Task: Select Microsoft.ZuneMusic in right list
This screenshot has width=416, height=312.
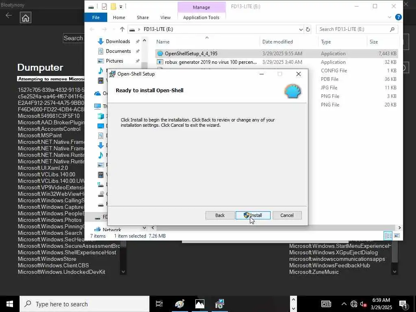Action: tap(314, 272)
